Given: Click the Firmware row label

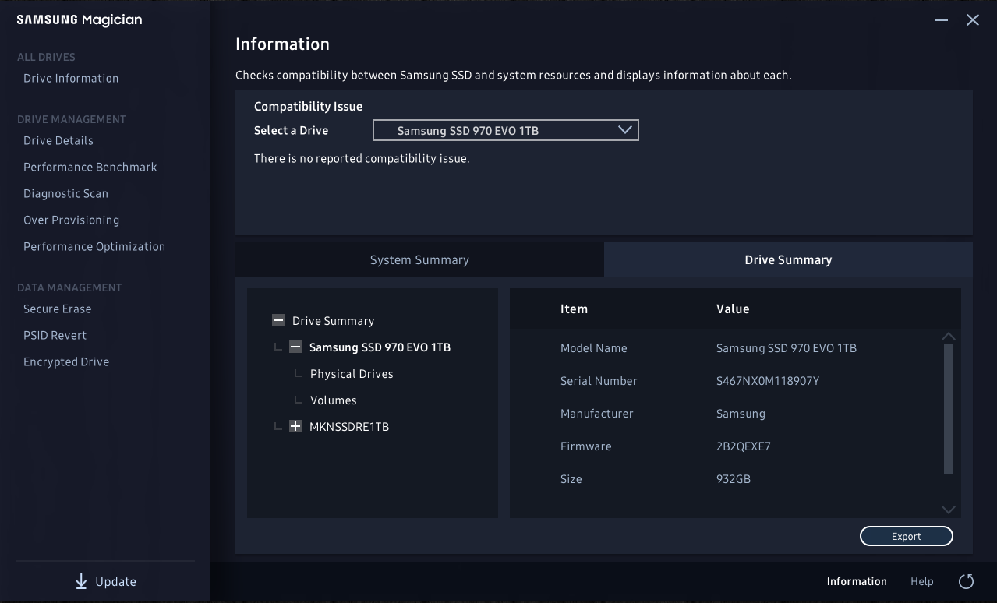Looking at the screenshot, I should coord(586,446).
